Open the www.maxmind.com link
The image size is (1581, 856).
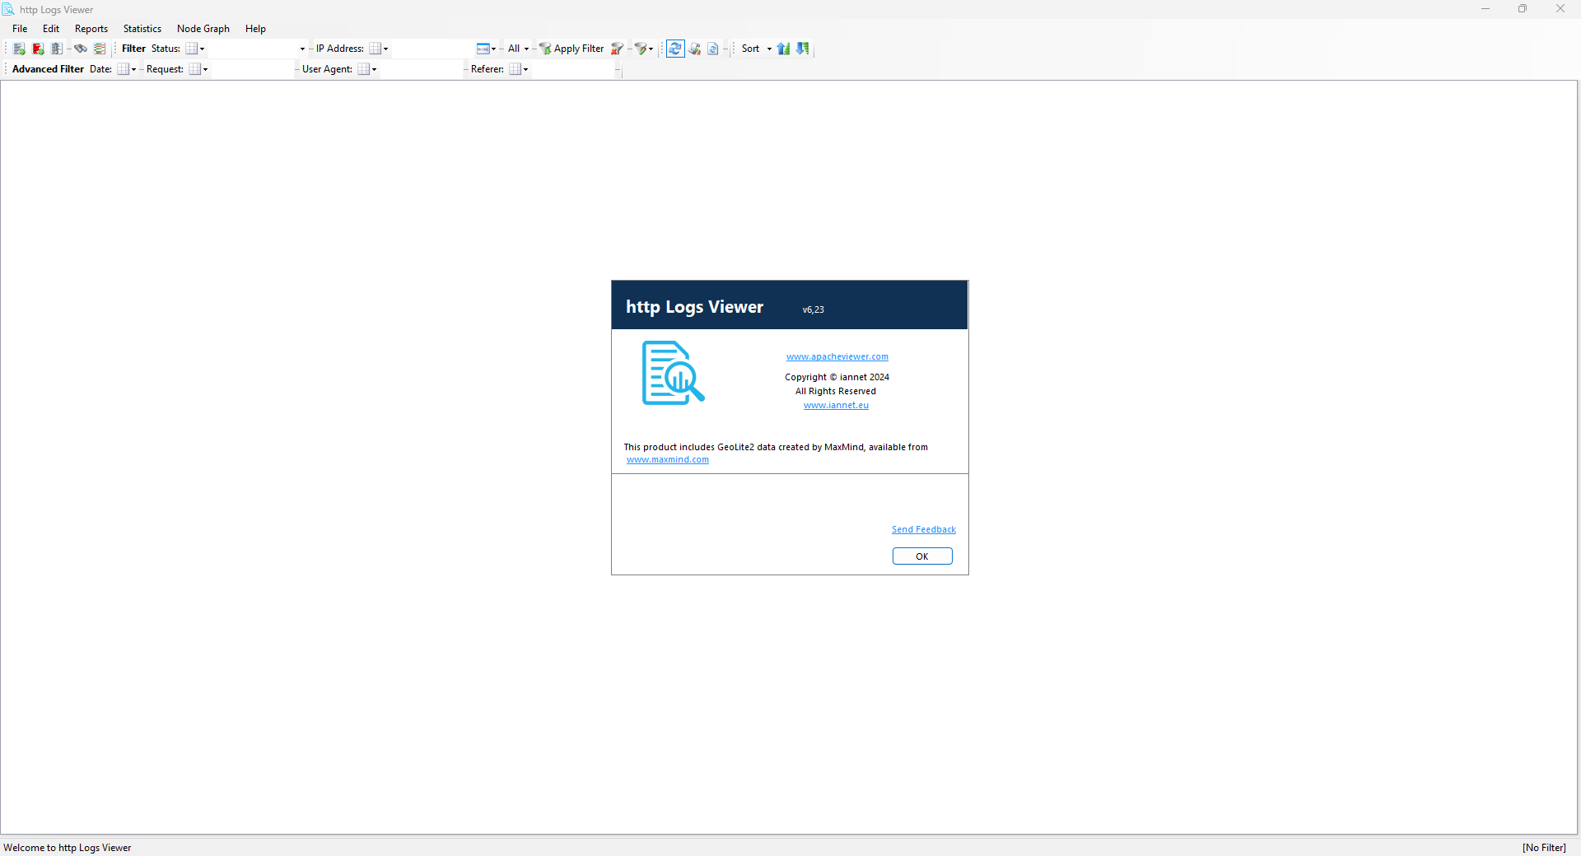(668, 459)
